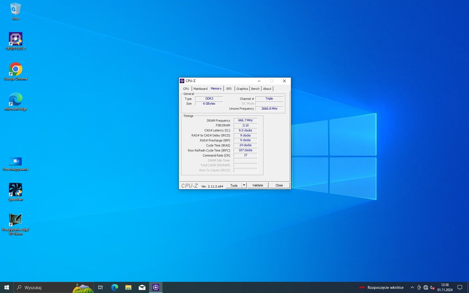This screenshot has width=469, height=293.
Task: Click the 1T command rate value
Action: 245,155
